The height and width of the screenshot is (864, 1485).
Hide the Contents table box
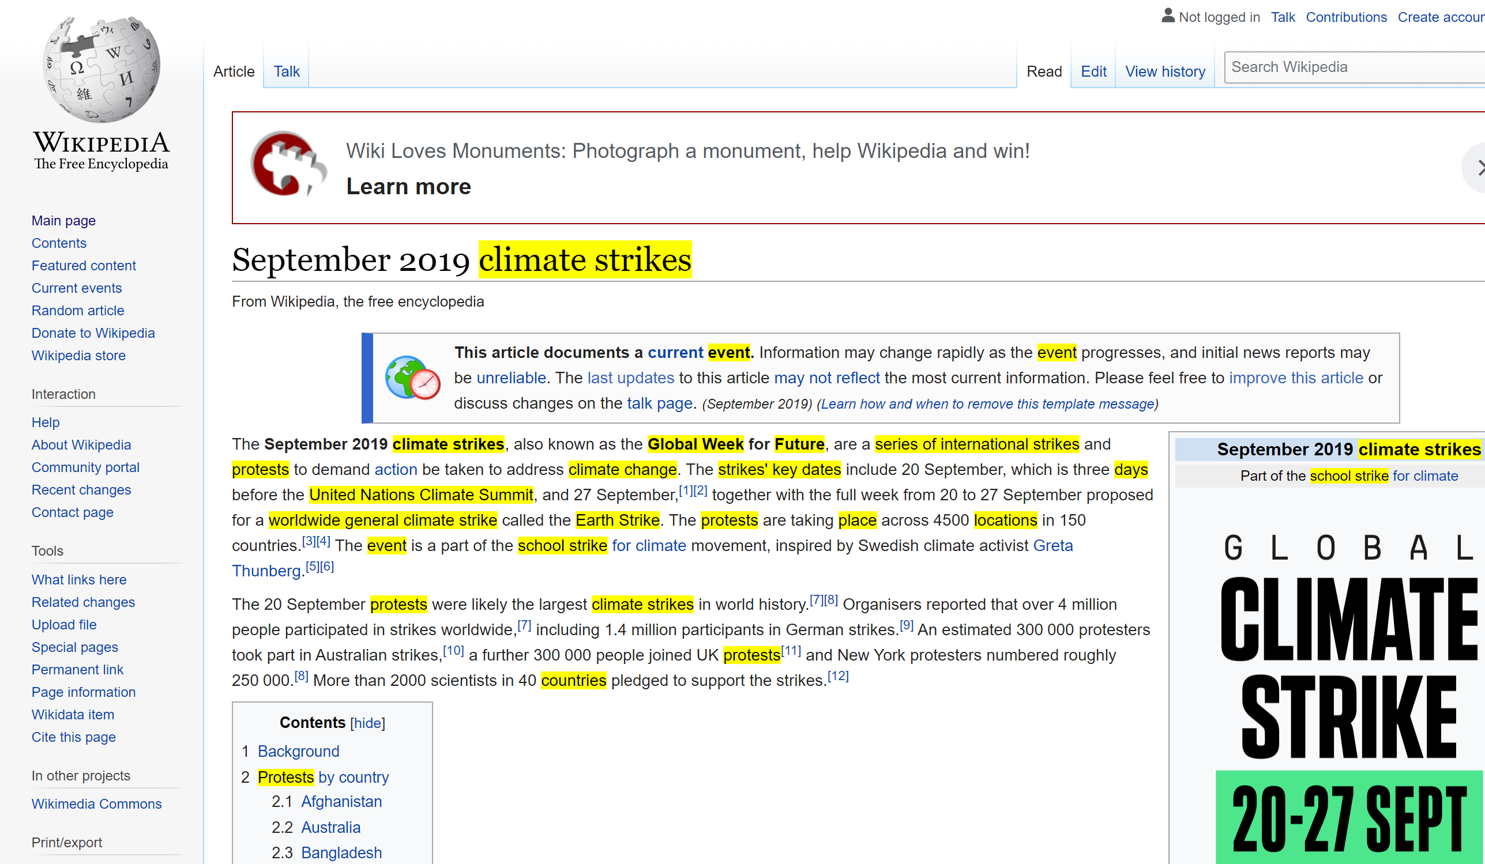pos(367,723)
